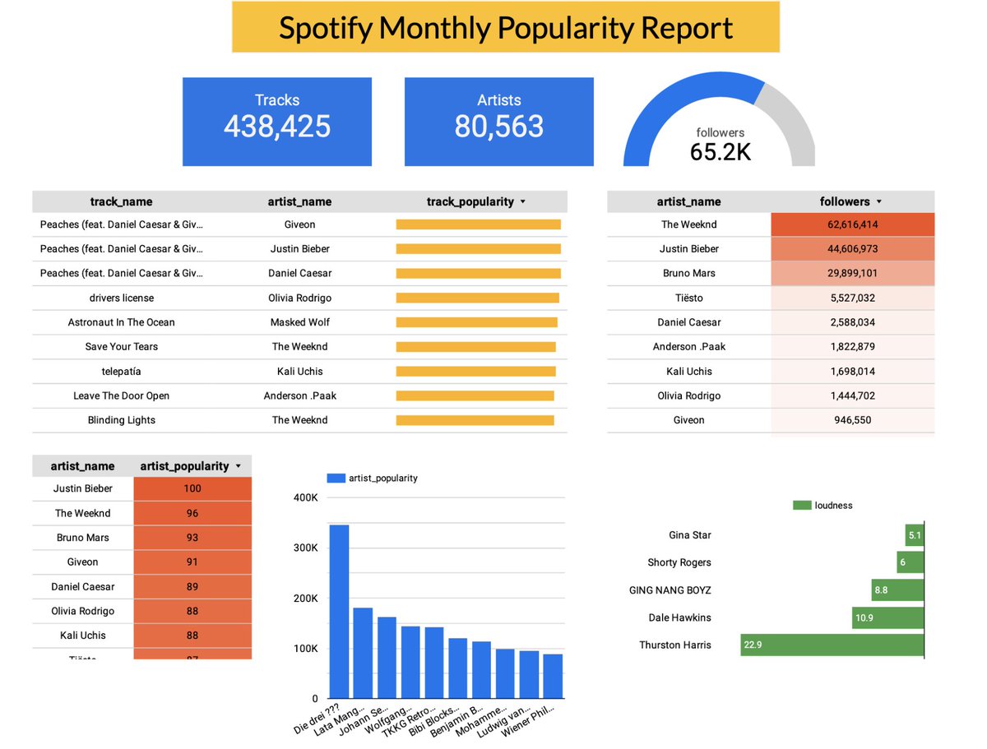Click Bruno Mars in followers table
The image size is (987, 749).
pyautogui.click(x=689, y=273)
